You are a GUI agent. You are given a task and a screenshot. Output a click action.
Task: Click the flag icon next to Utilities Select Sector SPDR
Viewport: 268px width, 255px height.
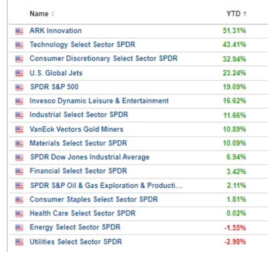(x=19, y=242)
